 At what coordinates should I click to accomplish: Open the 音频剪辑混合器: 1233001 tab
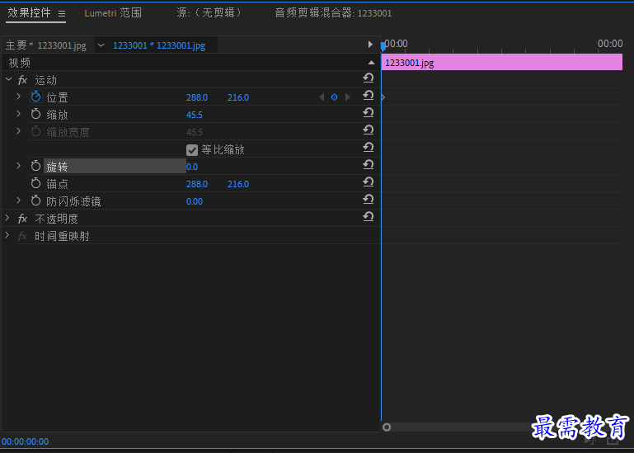point(333,13)
